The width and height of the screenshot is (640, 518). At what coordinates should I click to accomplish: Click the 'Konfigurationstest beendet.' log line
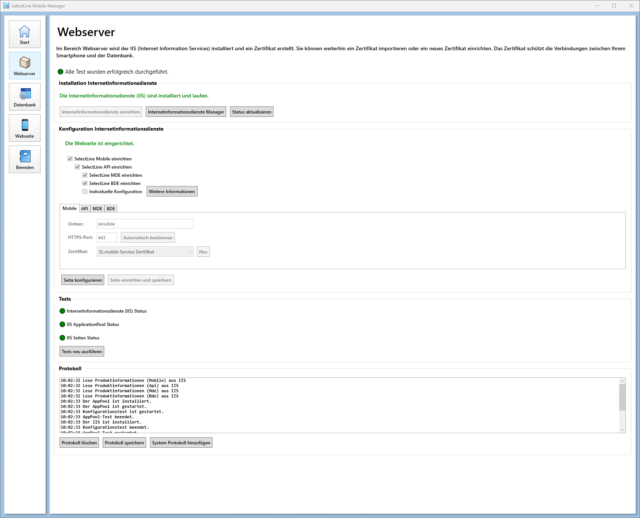pyautogui.click(x=105, y=427)
